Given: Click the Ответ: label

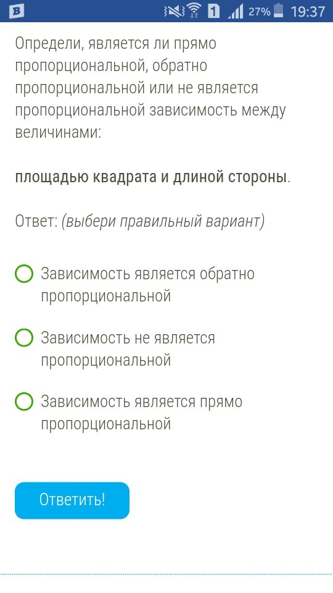Looking at the screenshot, I should pyautogui.click(x=36, y=222).
